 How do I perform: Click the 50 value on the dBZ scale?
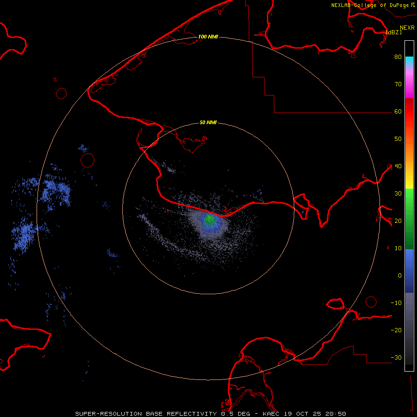(x=398, y=139)
